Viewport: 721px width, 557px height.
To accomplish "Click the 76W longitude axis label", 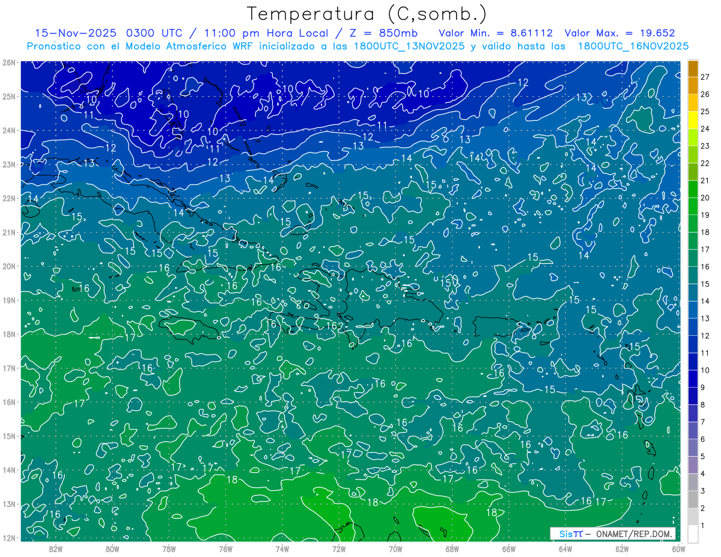I will click(x=225, y=549).
